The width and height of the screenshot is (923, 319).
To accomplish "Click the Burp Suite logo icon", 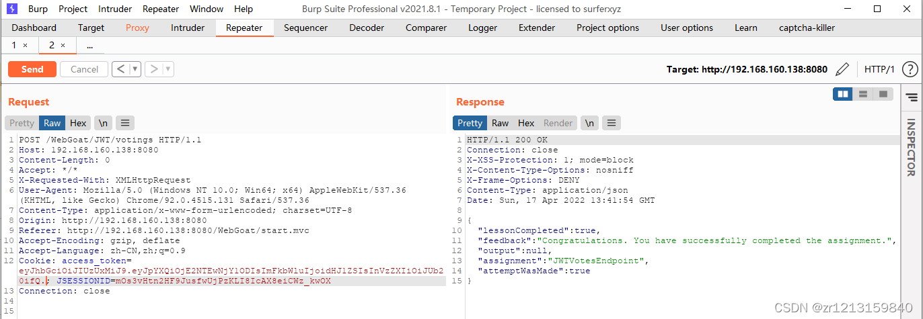I will pyautogui.click(x=13, y=9).
